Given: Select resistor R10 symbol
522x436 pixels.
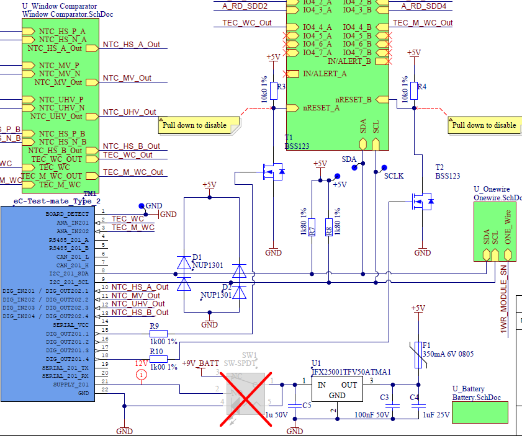Looking at the screenshot, I should pyautogui.click(x=158, y=359).
